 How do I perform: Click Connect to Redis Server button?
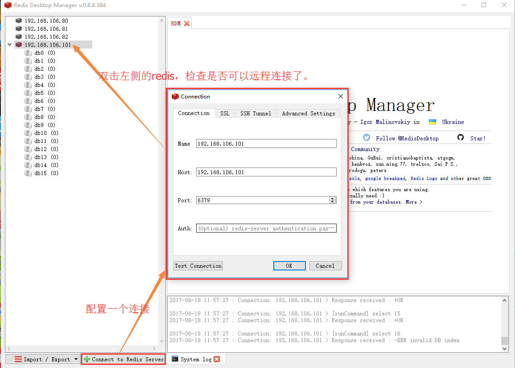point(123,360)
